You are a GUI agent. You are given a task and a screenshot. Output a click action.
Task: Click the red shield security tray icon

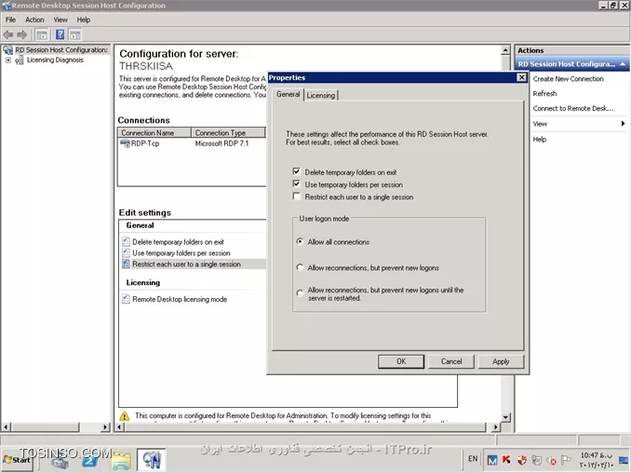[522, 460]
